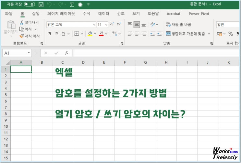Screen dimensions: 241x163
Task: Click the Insert Function fx icon
Action: 66,53
